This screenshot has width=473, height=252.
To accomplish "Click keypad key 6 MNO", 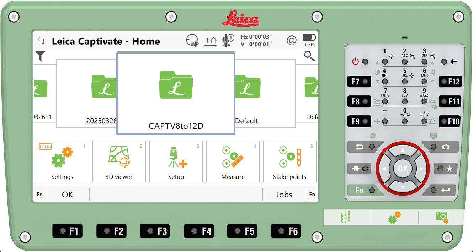I will (424, 82).
